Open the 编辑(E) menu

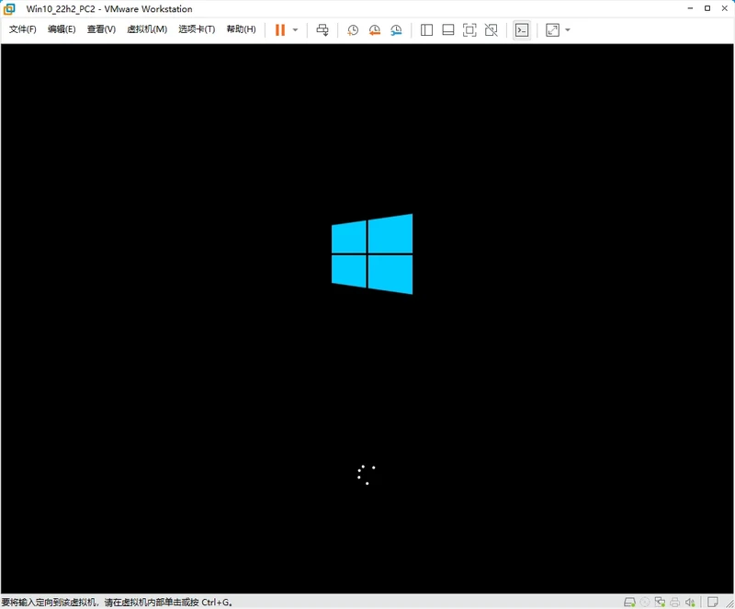(x=62, y=29)
